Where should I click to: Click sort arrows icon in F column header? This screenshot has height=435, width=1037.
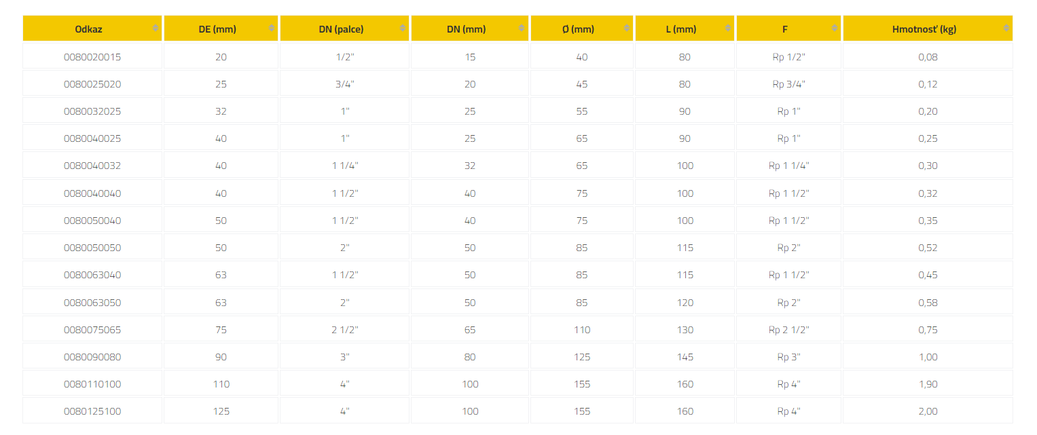pos(835,28)
